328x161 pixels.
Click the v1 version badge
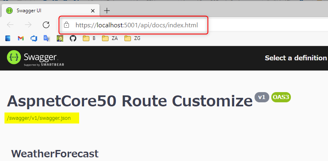262,97
